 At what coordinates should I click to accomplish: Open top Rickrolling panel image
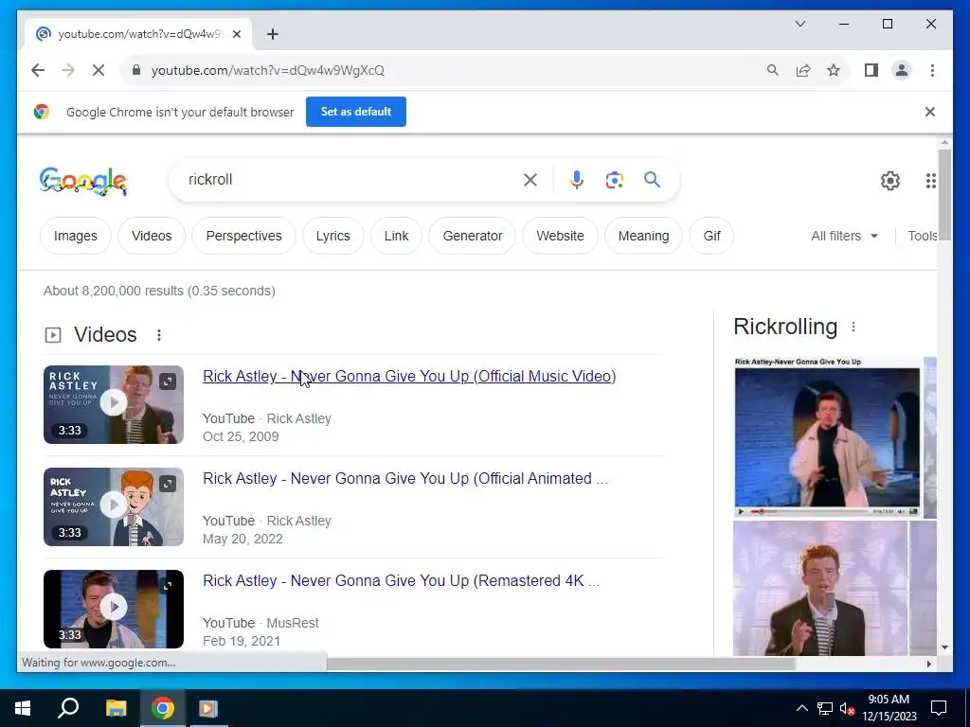(x=827, y=437)
